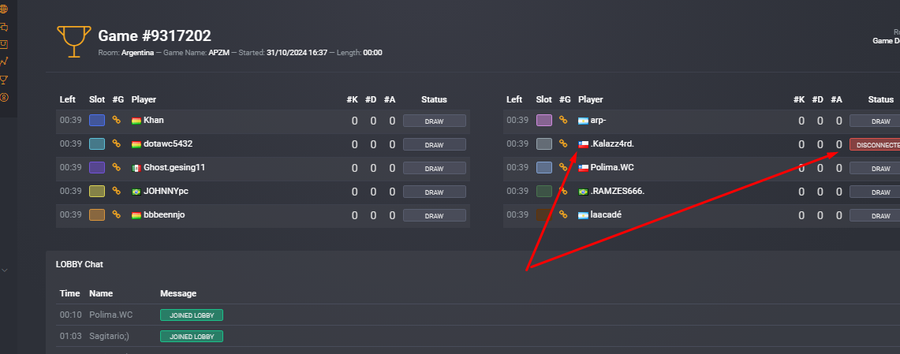Screen dimensions: 900x354
Task: Click JOINED LOBBY badge for Sagitario;)
Action: tap(191, 336)
